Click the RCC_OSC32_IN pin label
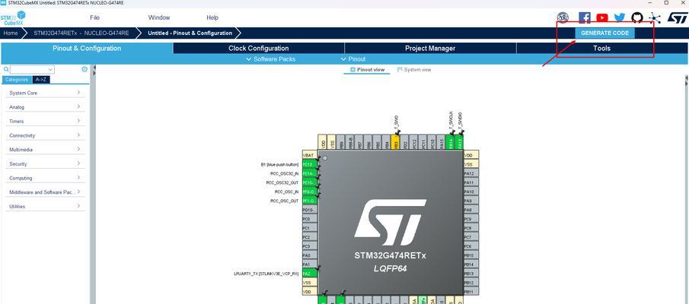 (284, 174)
